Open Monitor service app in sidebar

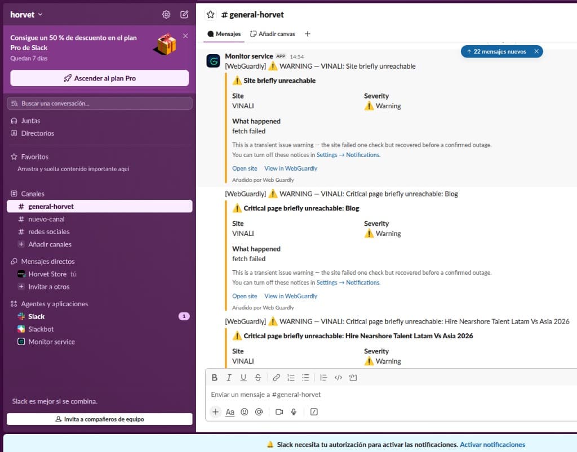pos(51,341)
